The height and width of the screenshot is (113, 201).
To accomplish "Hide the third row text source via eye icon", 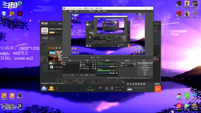I will 93,67.
